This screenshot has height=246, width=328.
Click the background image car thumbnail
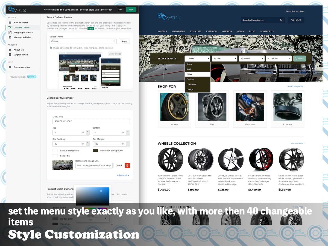coord(63,165)
